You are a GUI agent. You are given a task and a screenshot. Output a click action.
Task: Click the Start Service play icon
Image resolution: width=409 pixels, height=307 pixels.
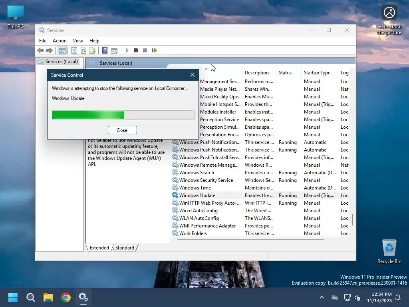127,50
